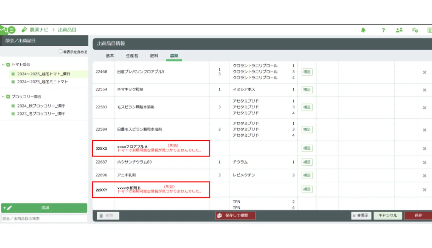
Task: Open help via the question mark icon
Action: [383, 30]
